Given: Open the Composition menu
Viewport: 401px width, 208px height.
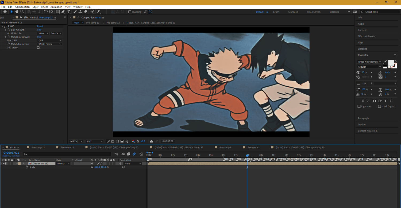Looking at the screenshot, I should (x=22, y=7).
